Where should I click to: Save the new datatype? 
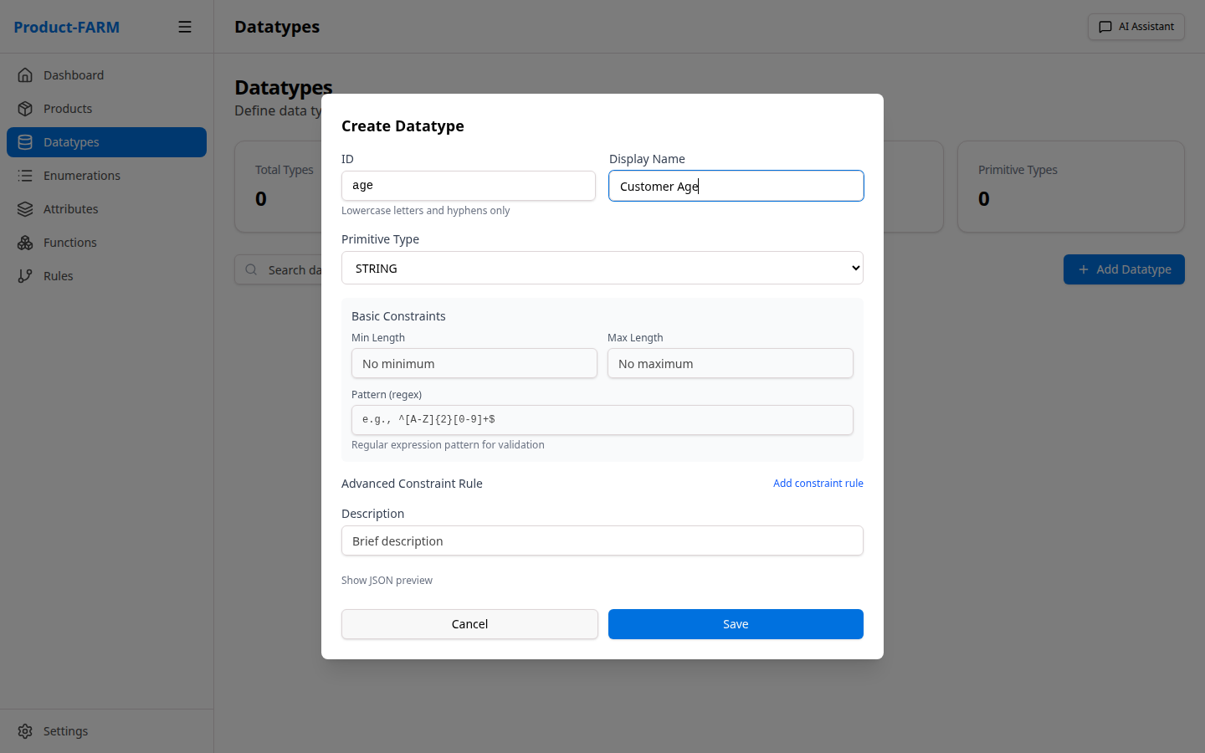point(735,623)
